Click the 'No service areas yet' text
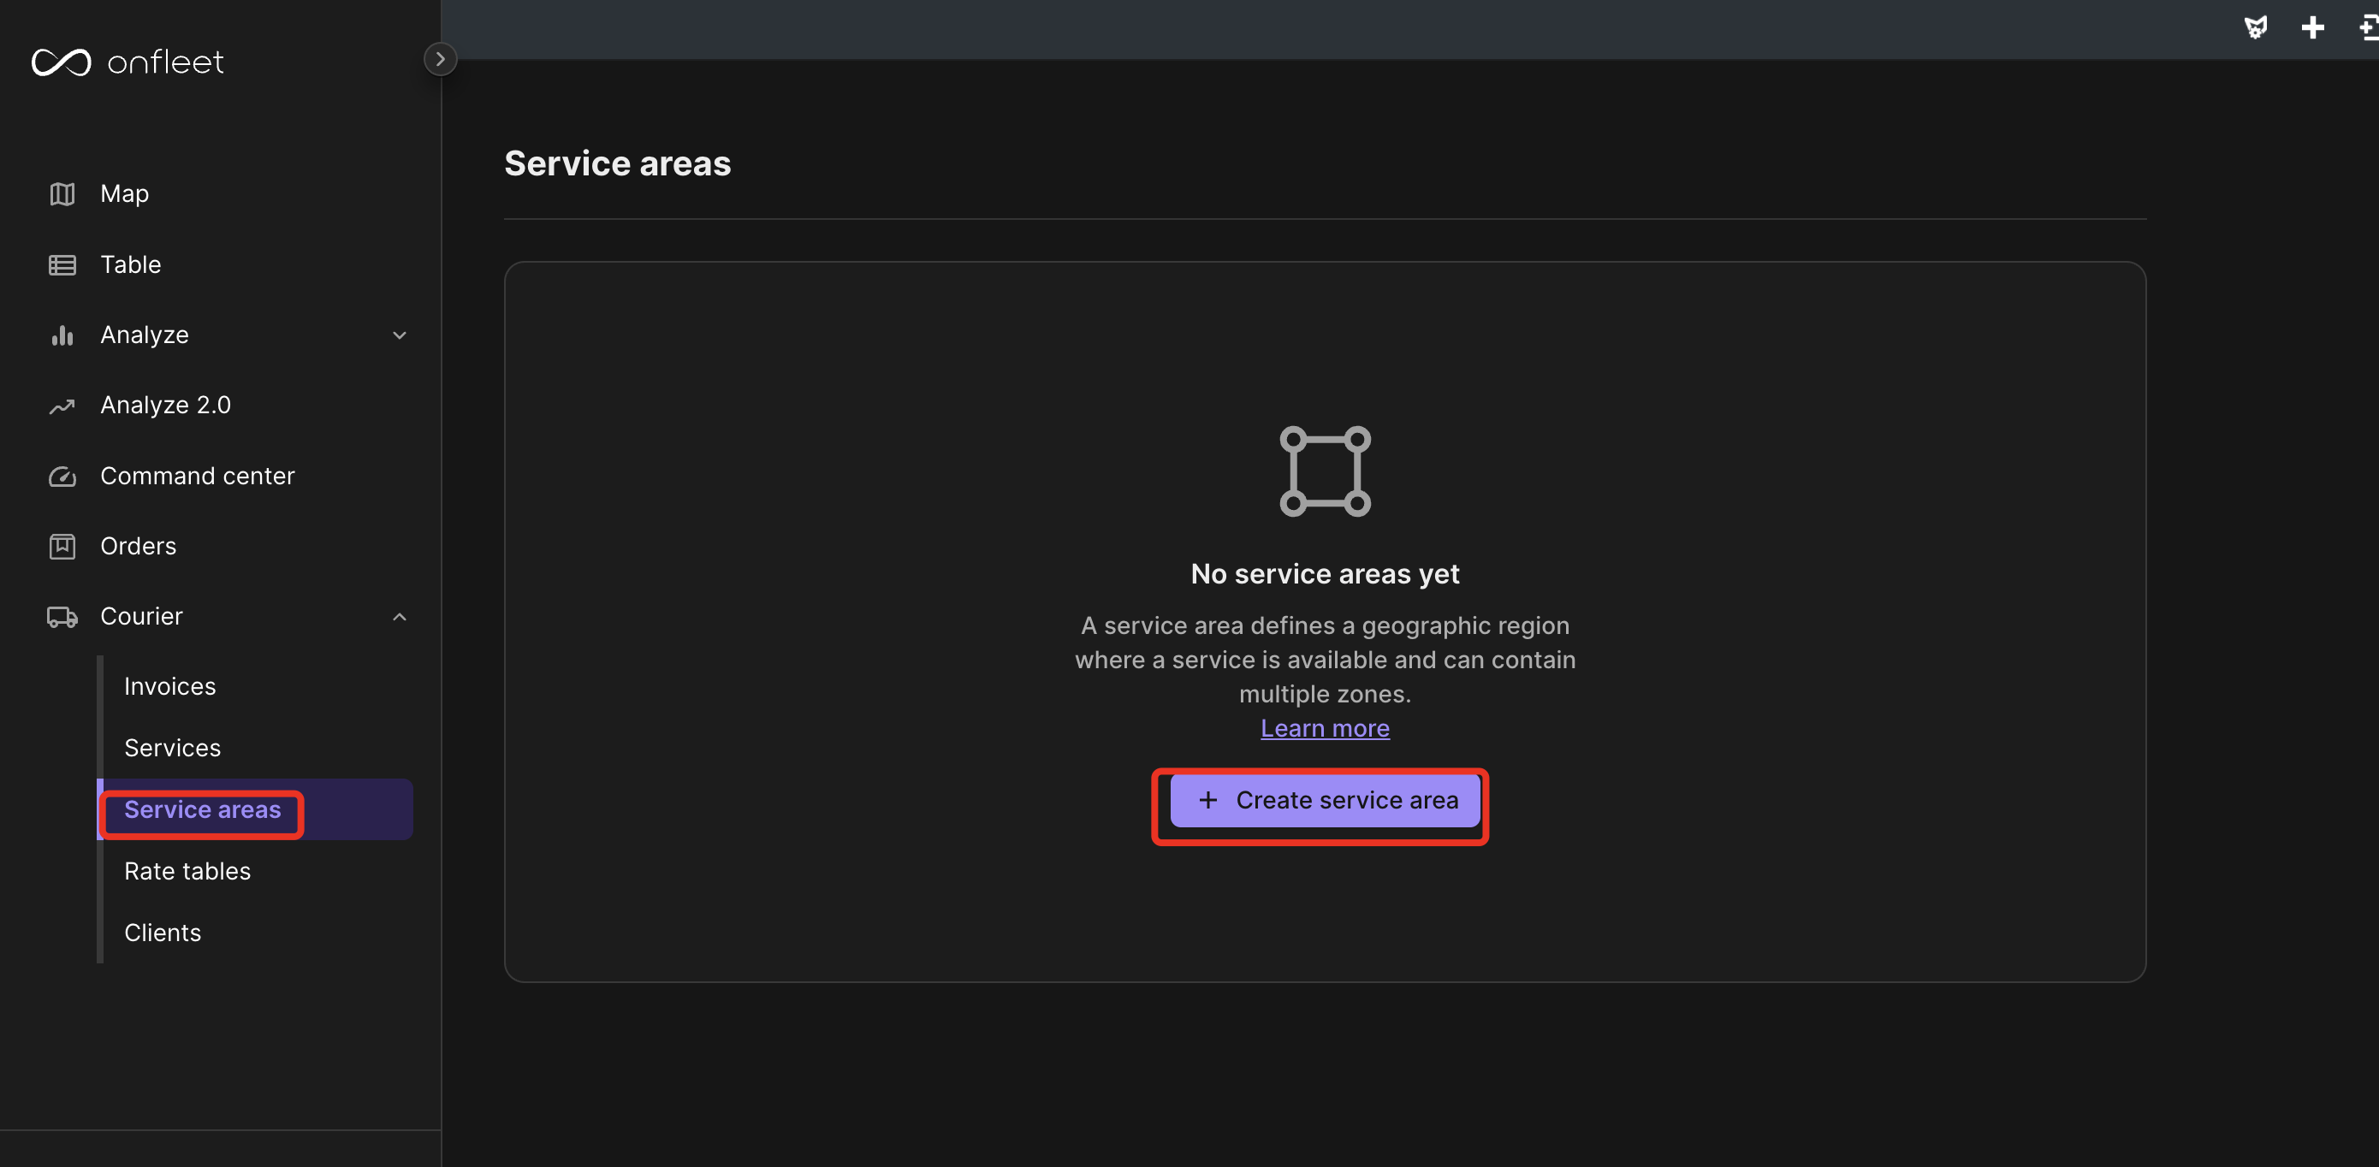 point(1325,574)
